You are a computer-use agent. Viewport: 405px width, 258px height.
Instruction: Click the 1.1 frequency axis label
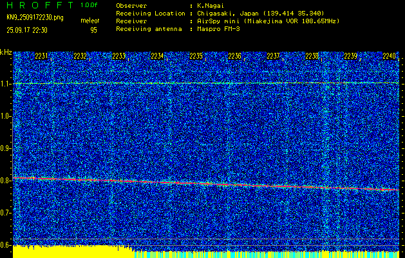pyautogui.click(x=5, y=84)
